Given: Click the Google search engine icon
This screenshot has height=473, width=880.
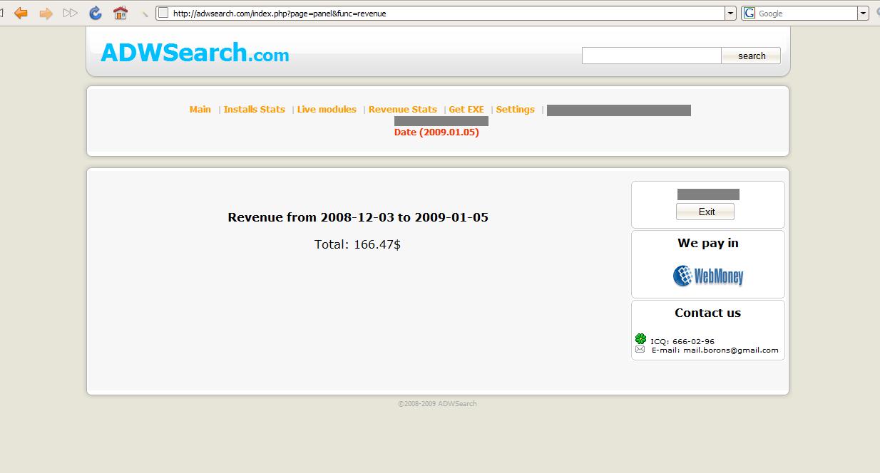Looking at the screenshot, I should click(x=749, y=13).
